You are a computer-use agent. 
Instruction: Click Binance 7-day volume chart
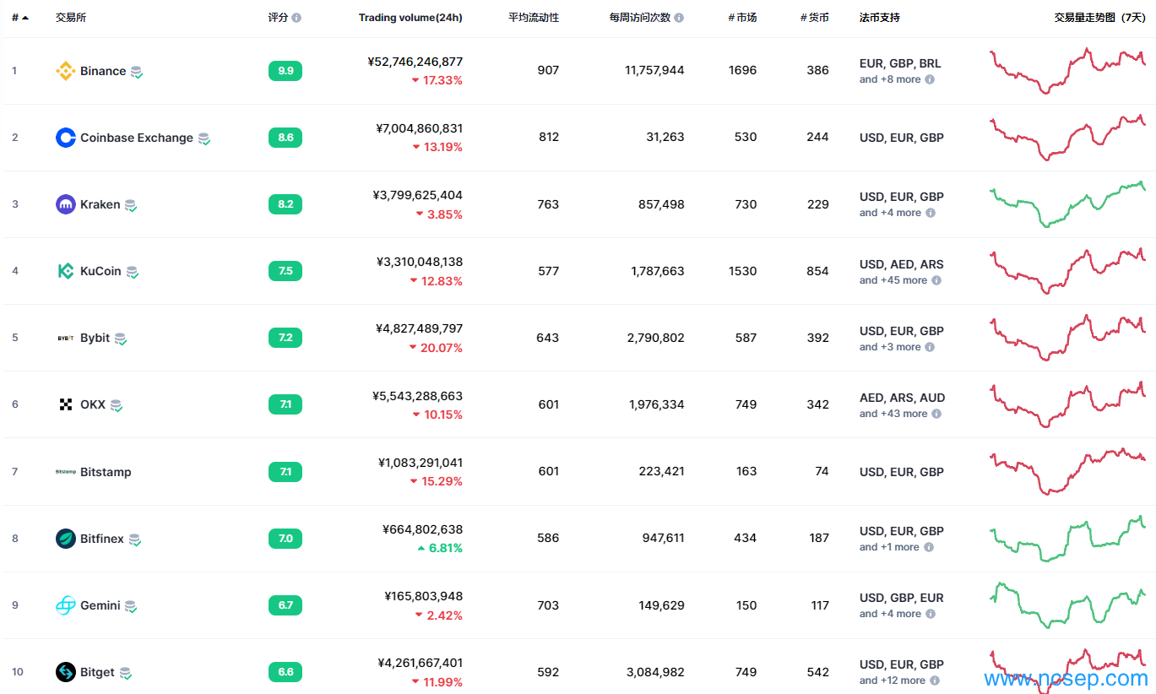click(x=1067, y=71)
